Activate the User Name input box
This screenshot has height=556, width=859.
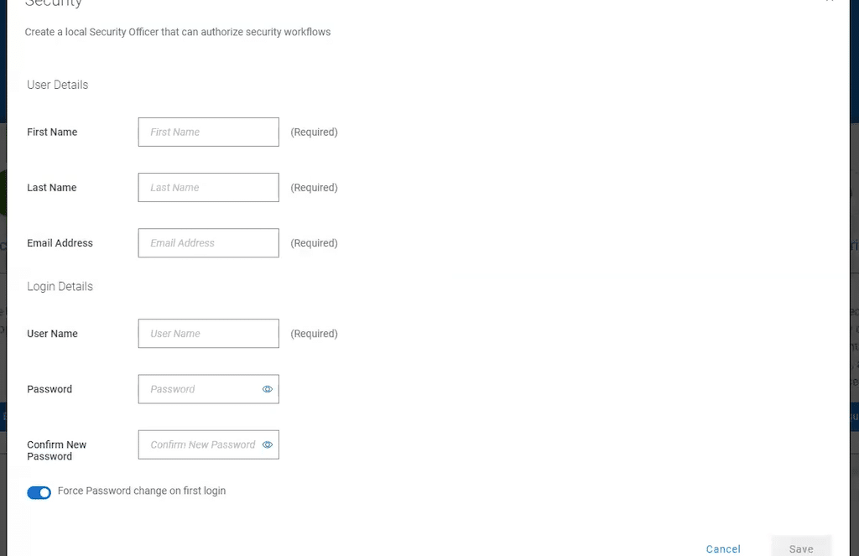[208, 334]
